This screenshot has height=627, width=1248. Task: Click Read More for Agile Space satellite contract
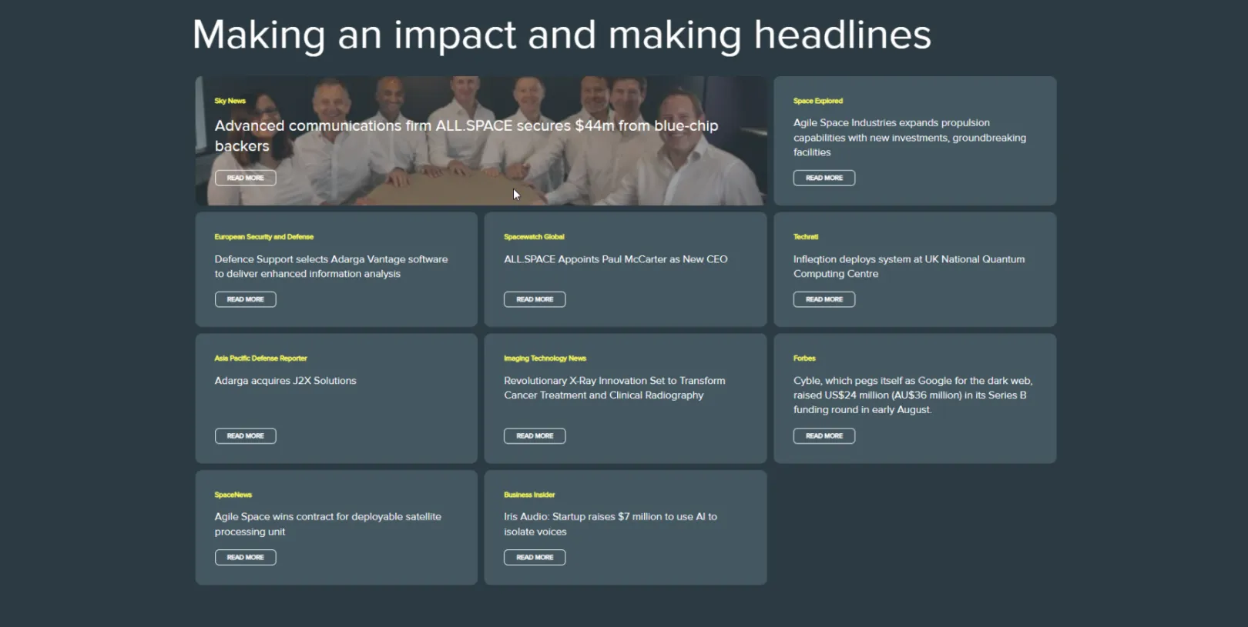245,558
